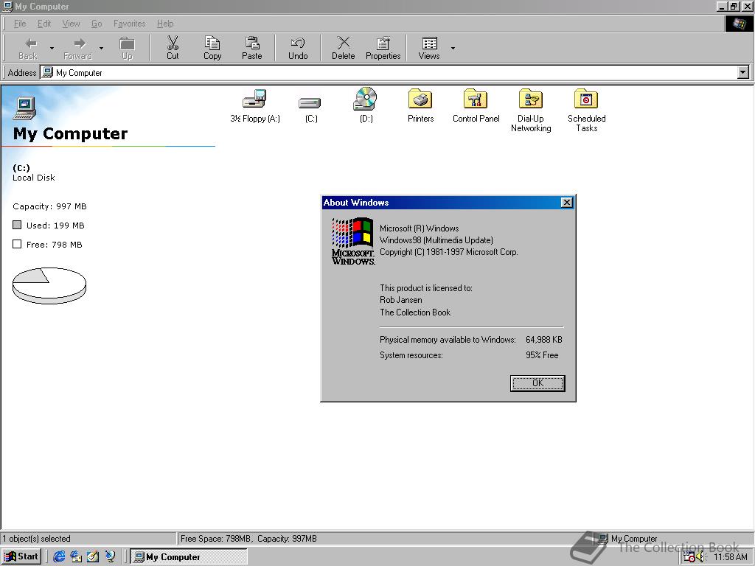Viewport: 755px width, 566px height.
Task: Click the 'Rob Jansen' licensee name
Action: [400, 300]
